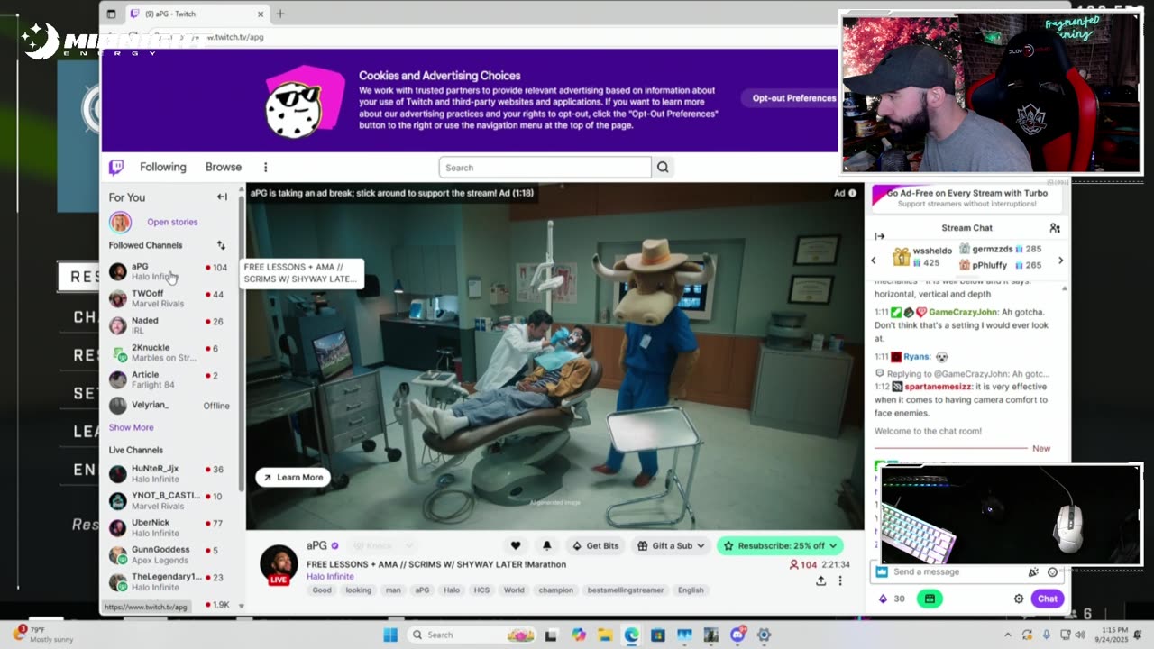Collapse the For You sidebar
The height and width of the screenshot is (649, 1154).
coord(222,197)
